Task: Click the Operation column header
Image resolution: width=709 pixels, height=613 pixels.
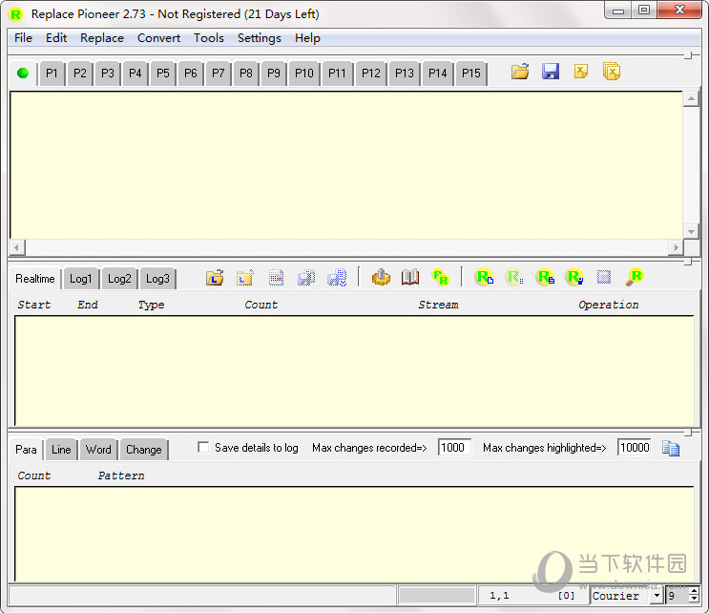Action: pyautogui.click(x=608, y=305)
